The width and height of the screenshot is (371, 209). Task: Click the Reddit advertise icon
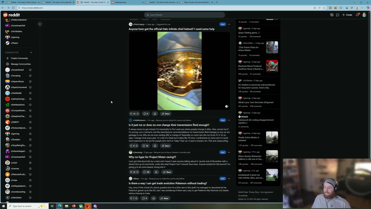(x=332, y=15)
